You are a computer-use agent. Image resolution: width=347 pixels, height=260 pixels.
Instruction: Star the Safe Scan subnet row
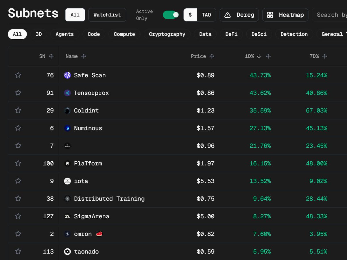pos(18,75)
